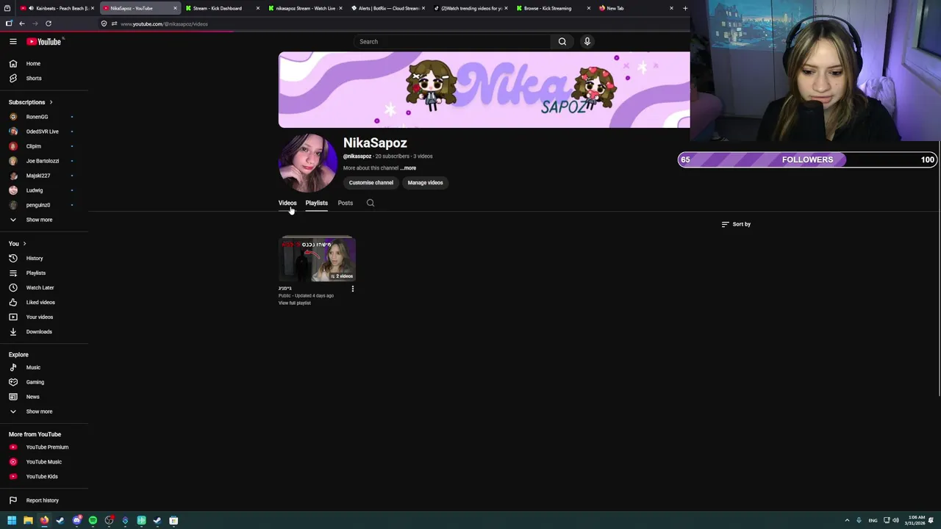The width and height of the screenshot is (941, 529).
Task: Open a new browser tab with plus
Action: point(685,8)
